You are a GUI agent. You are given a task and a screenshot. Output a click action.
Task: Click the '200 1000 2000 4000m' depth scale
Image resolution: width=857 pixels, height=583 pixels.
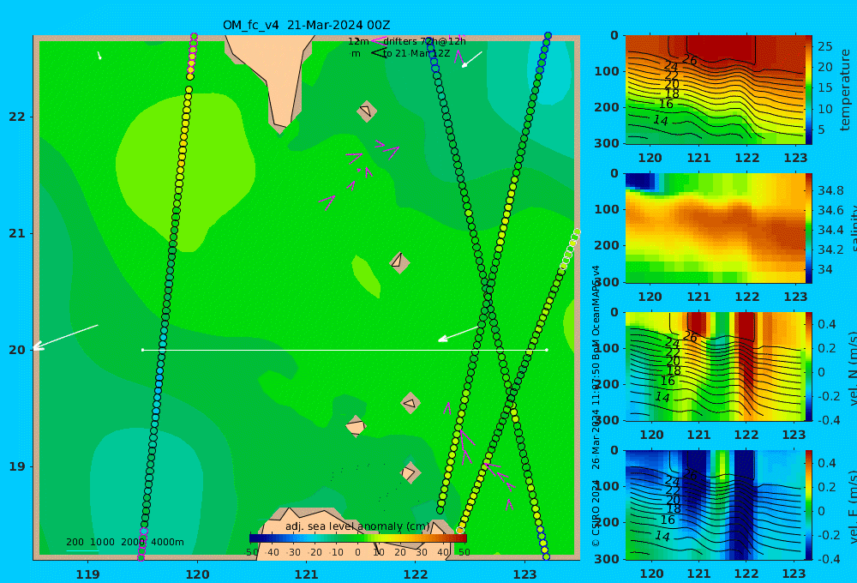124,542
